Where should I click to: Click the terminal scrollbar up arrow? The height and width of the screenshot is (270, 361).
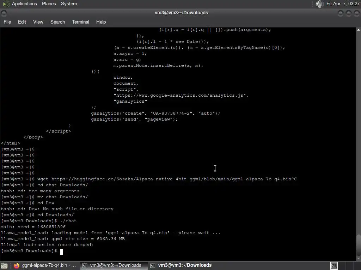359,30
